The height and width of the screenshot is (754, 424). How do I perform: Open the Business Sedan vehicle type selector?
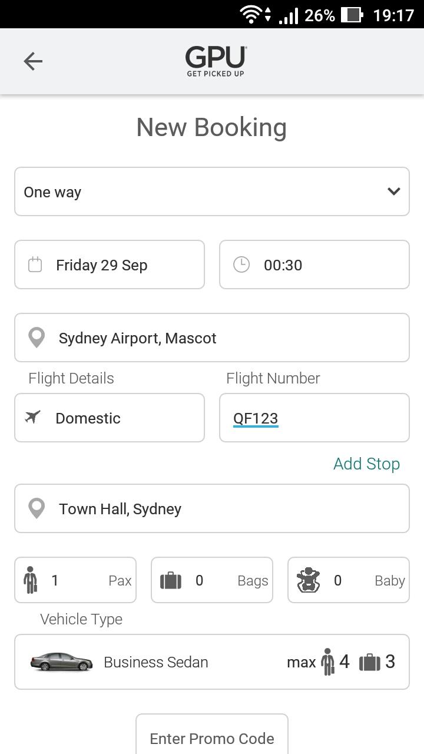point(212,662)
